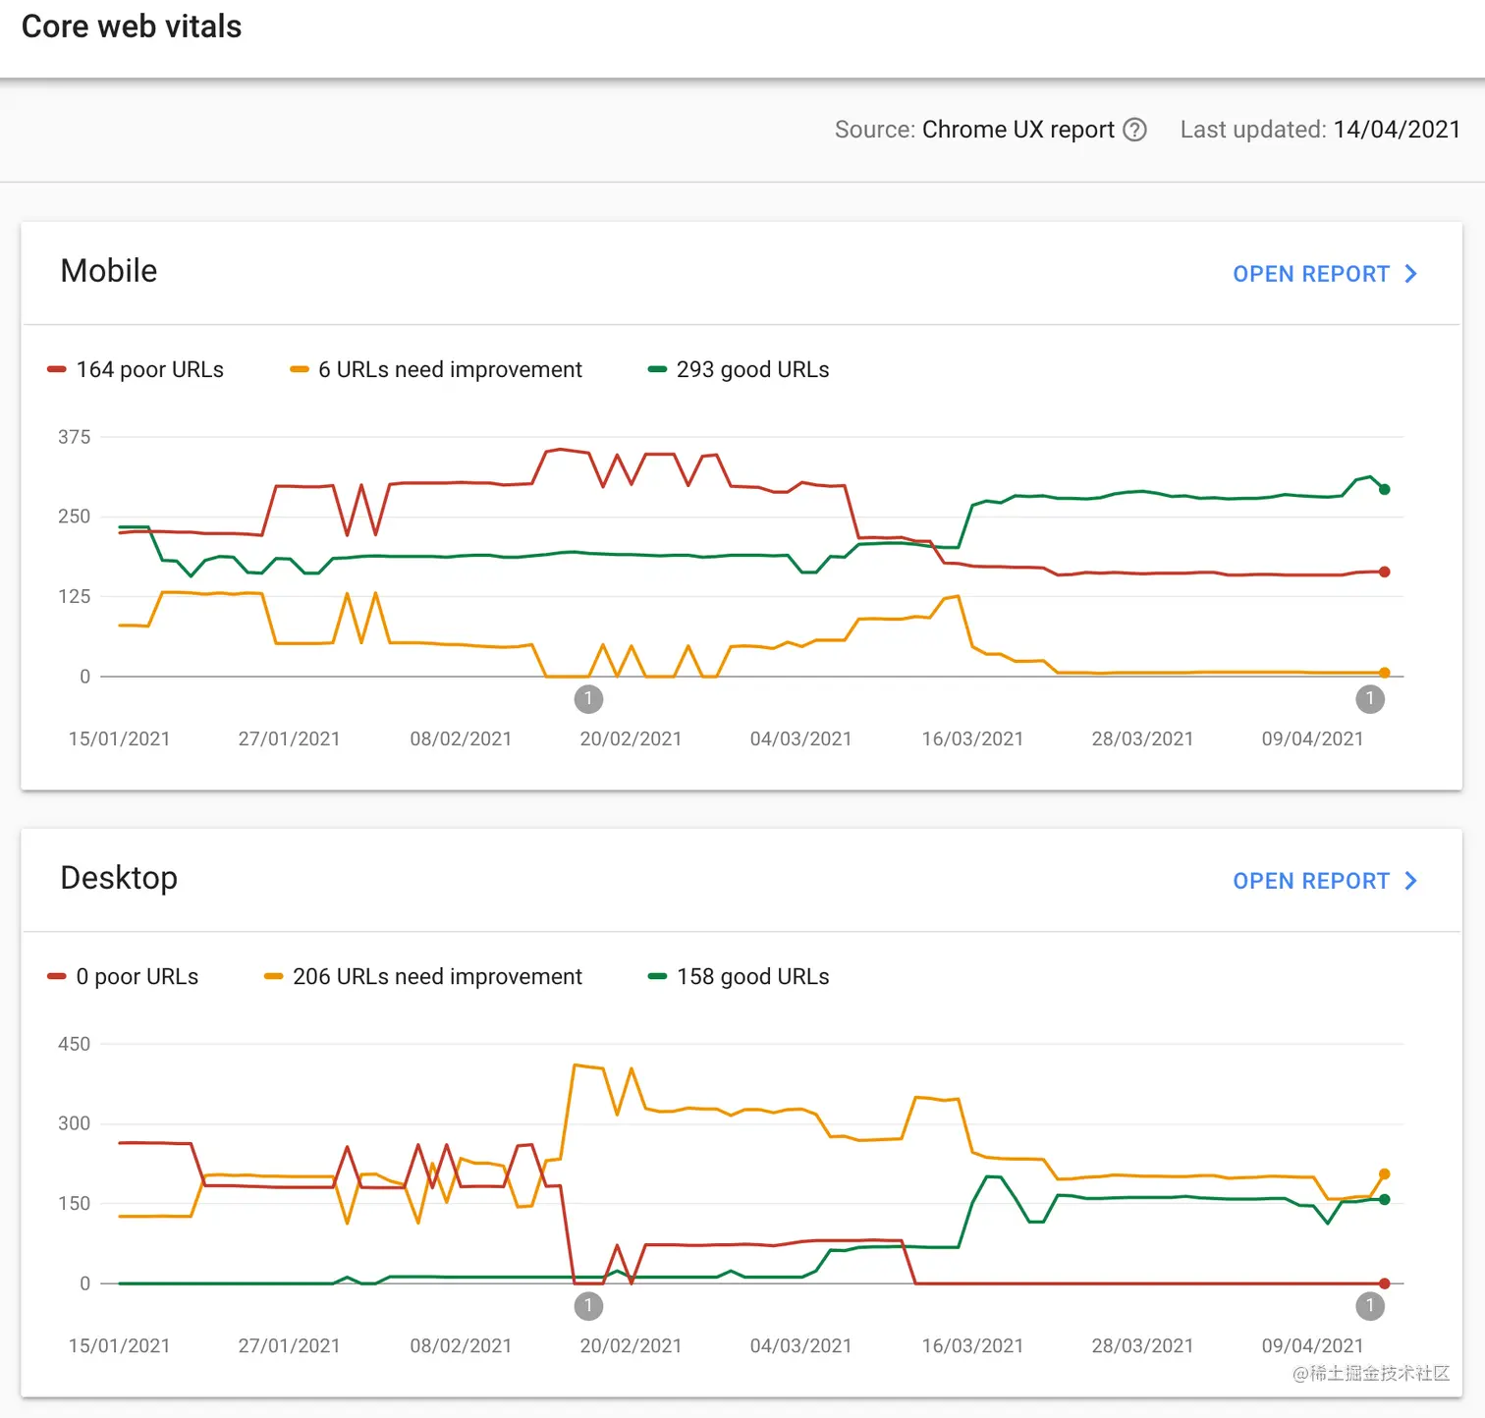Toggle Mobile 6 URLs need improvement legend
The width and height of the screenshot is (1485, 1418).
click(437, 370)
